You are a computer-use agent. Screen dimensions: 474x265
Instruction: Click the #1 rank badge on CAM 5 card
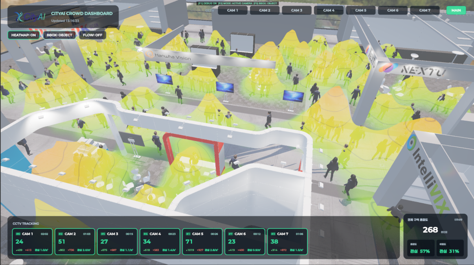coord(188,234)
